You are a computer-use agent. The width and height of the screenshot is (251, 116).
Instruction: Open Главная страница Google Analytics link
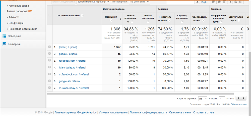pyautogui.click(x=76, y=112)
